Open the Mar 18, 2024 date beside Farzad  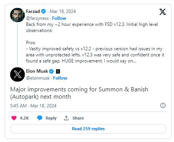point(63,11)
